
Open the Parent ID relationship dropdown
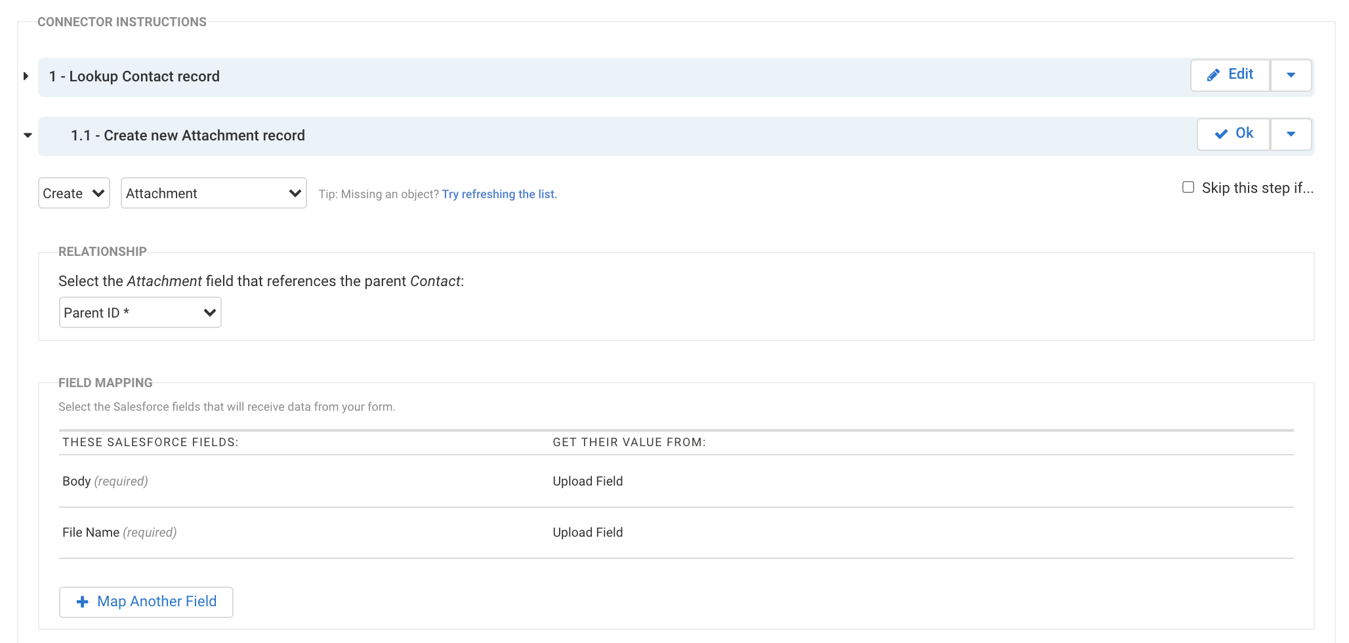[x=140, y=313]
